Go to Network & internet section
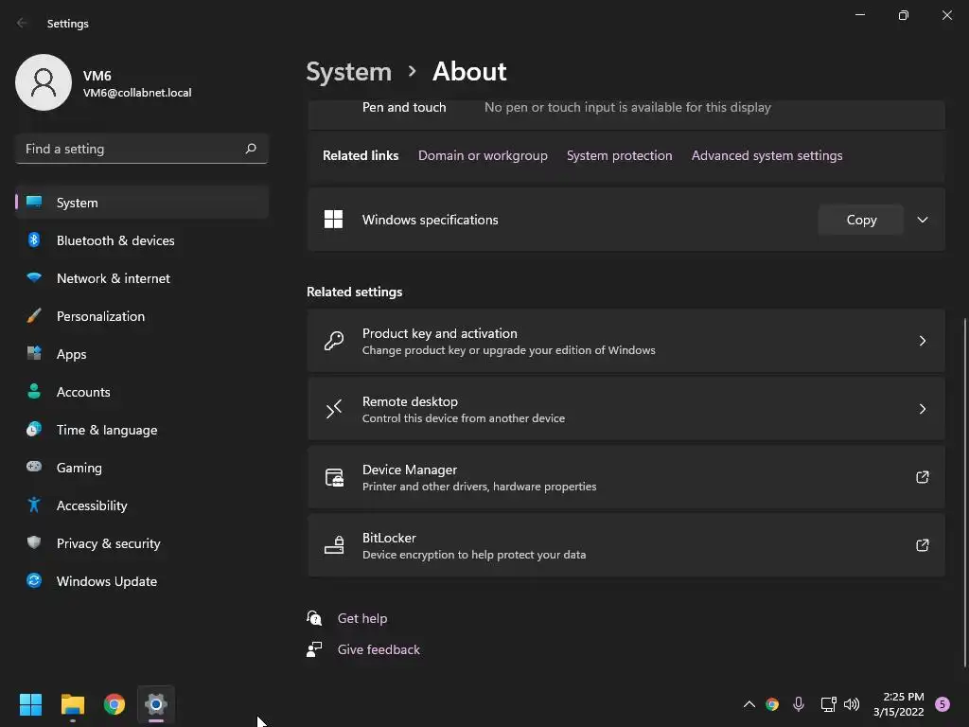Image resolution: width=969 pixels, height=727 pixels. coord(113,278)
